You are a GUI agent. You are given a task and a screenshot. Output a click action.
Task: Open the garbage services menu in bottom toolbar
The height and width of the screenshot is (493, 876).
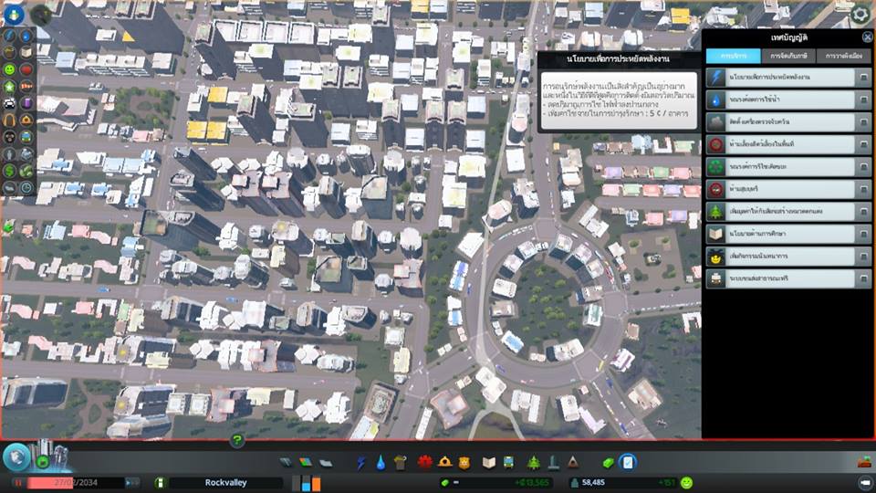point(400,462)
